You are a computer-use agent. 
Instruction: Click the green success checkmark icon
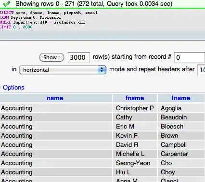point(7,3)
